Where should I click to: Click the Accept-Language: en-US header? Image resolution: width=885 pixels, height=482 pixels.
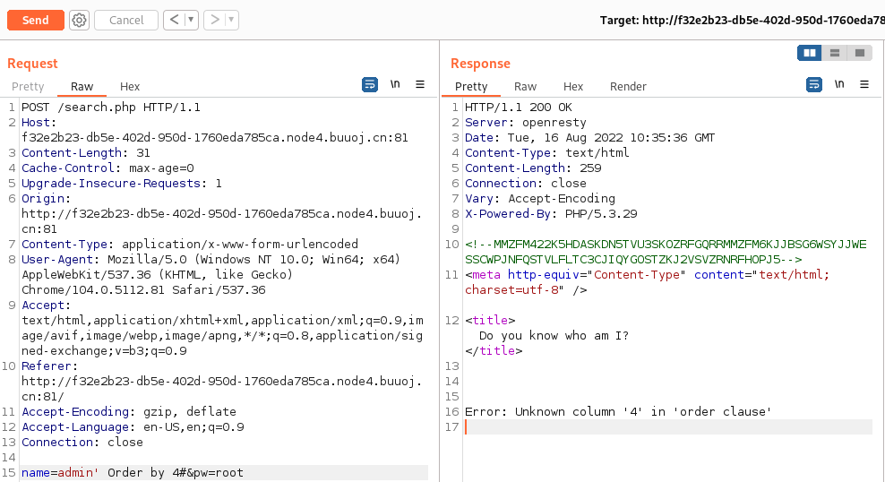tap(133, 427)
